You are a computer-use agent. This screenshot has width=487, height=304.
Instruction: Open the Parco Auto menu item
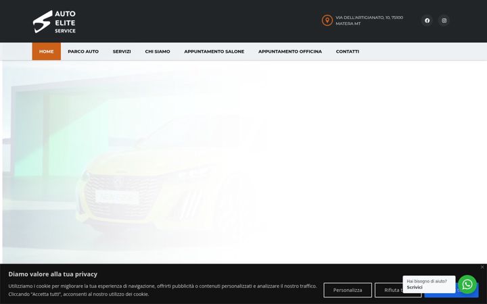[x=83, y=51]
